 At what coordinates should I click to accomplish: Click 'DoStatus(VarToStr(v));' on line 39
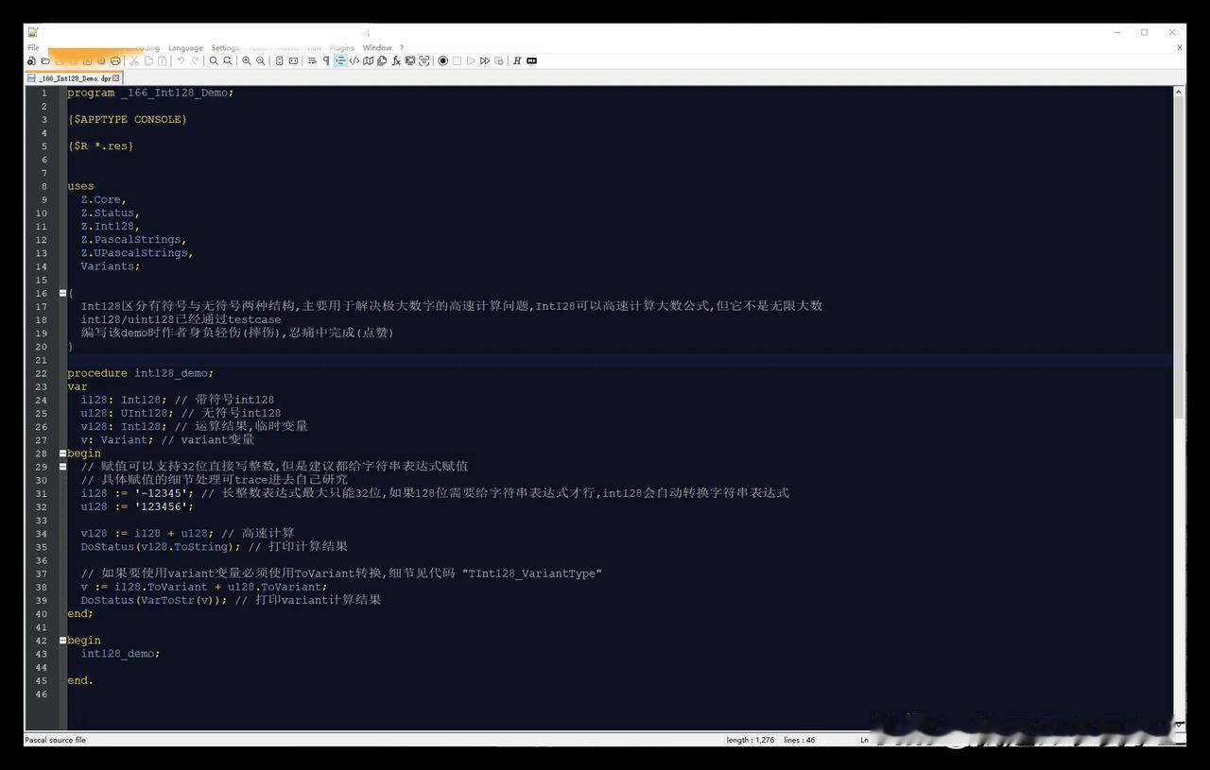[x=154, y=600]
